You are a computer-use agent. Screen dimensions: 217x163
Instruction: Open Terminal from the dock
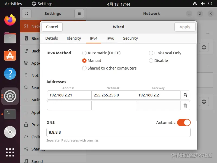(x=10, y=114)
